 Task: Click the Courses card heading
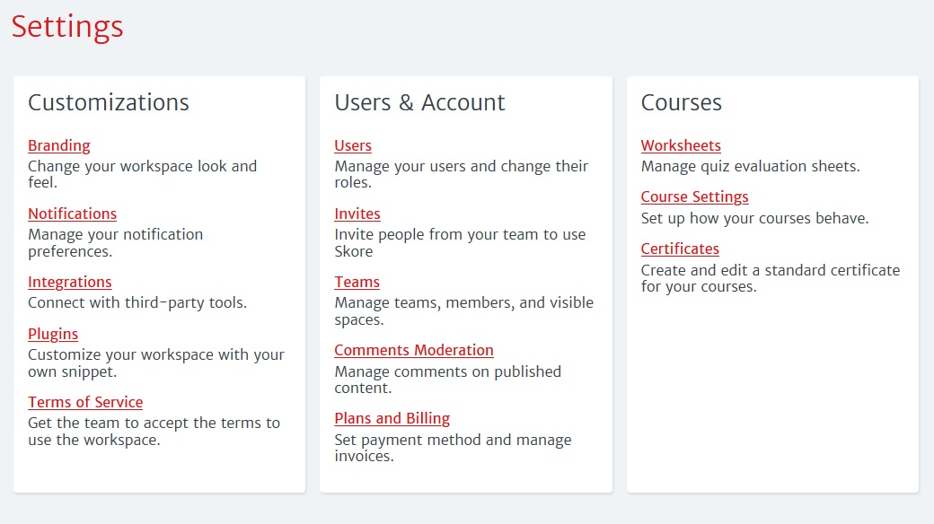[x=682, y=102]
